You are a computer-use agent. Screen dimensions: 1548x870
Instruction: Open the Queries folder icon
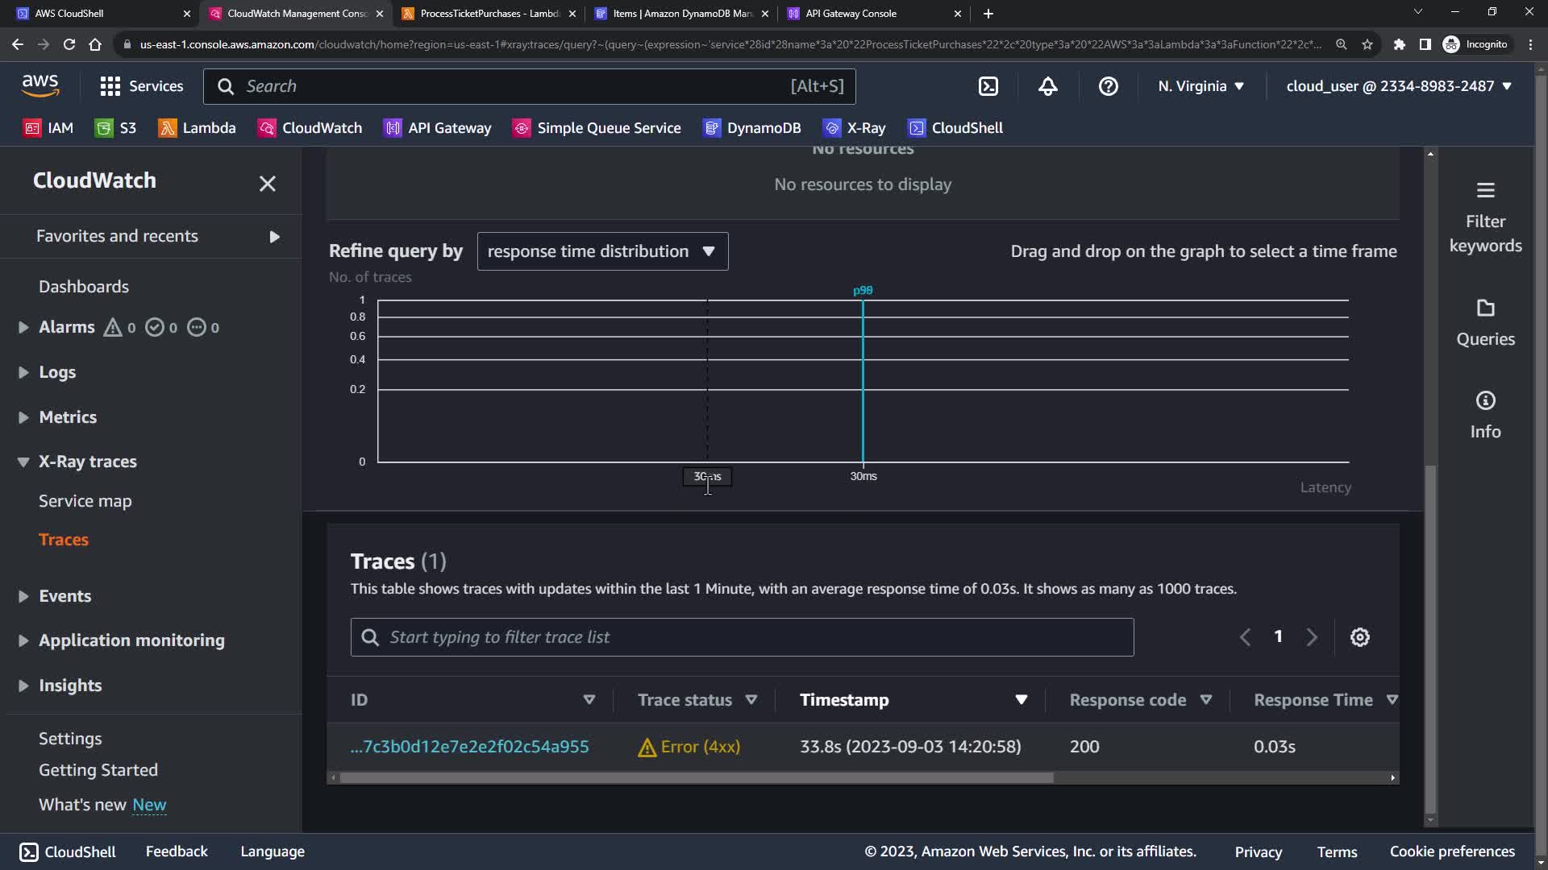click(1485, 309)
